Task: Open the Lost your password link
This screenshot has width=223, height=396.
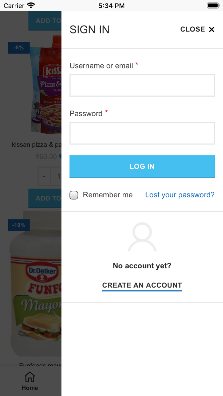Action: (x=180, y=195)
